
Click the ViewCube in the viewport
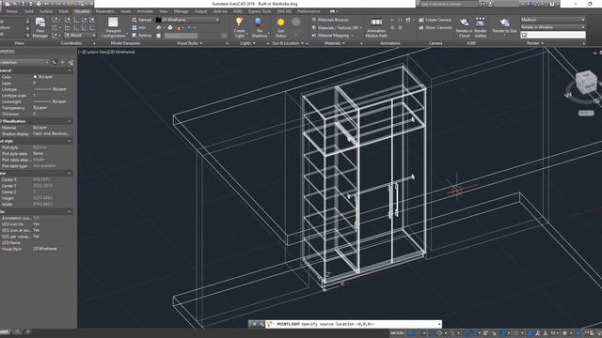586,82
